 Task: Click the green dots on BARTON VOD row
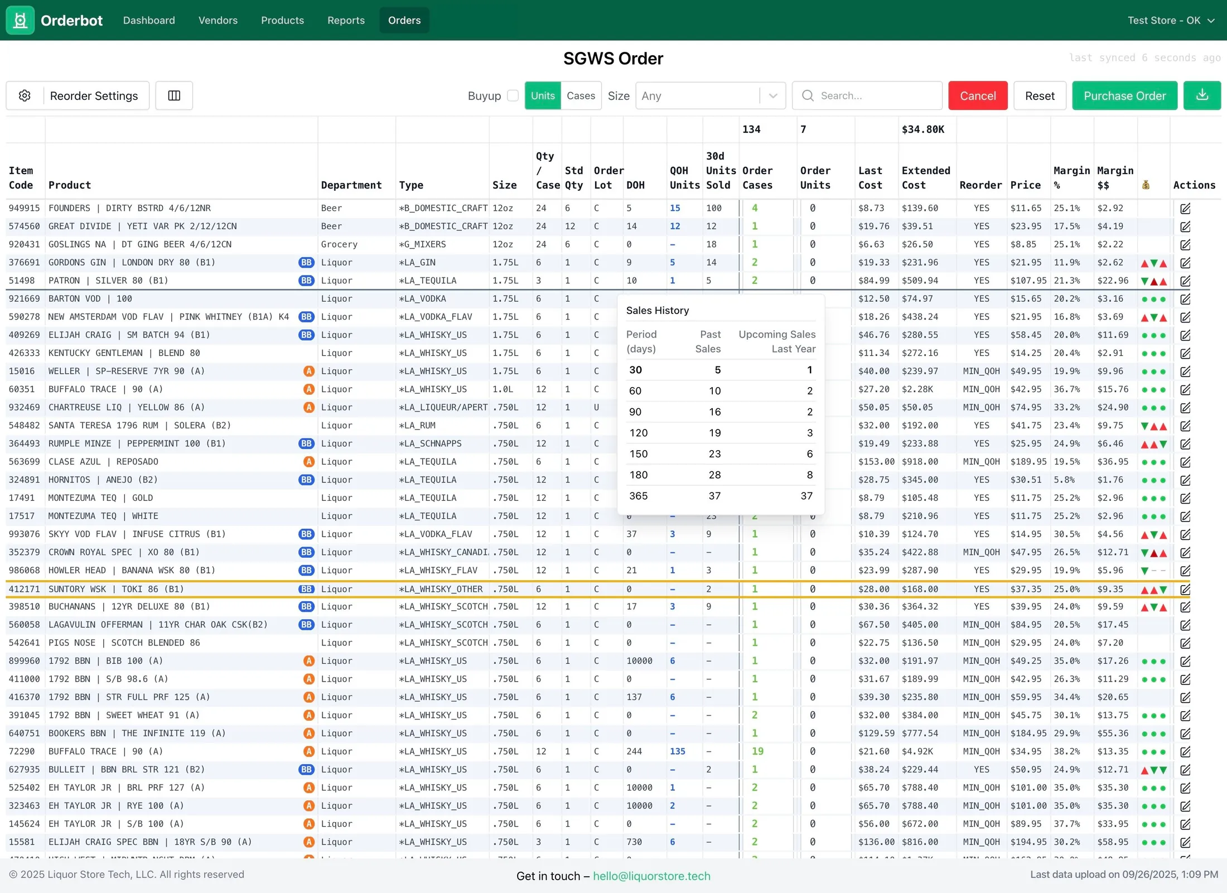[1154, 300]
